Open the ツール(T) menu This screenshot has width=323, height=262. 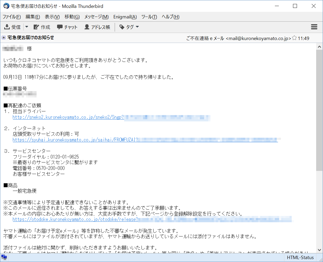tap(149, 17)
